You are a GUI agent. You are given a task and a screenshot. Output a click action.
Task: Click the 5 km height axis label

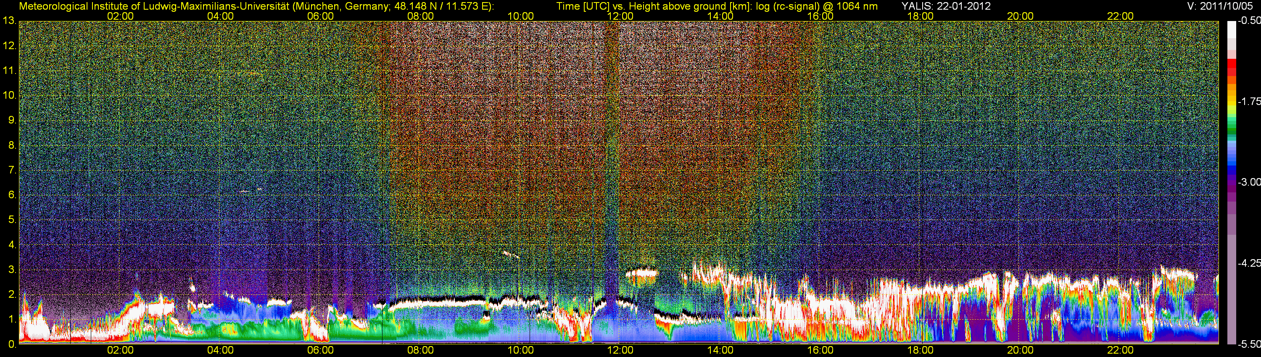pyautogui.click(x=12, y=220)
